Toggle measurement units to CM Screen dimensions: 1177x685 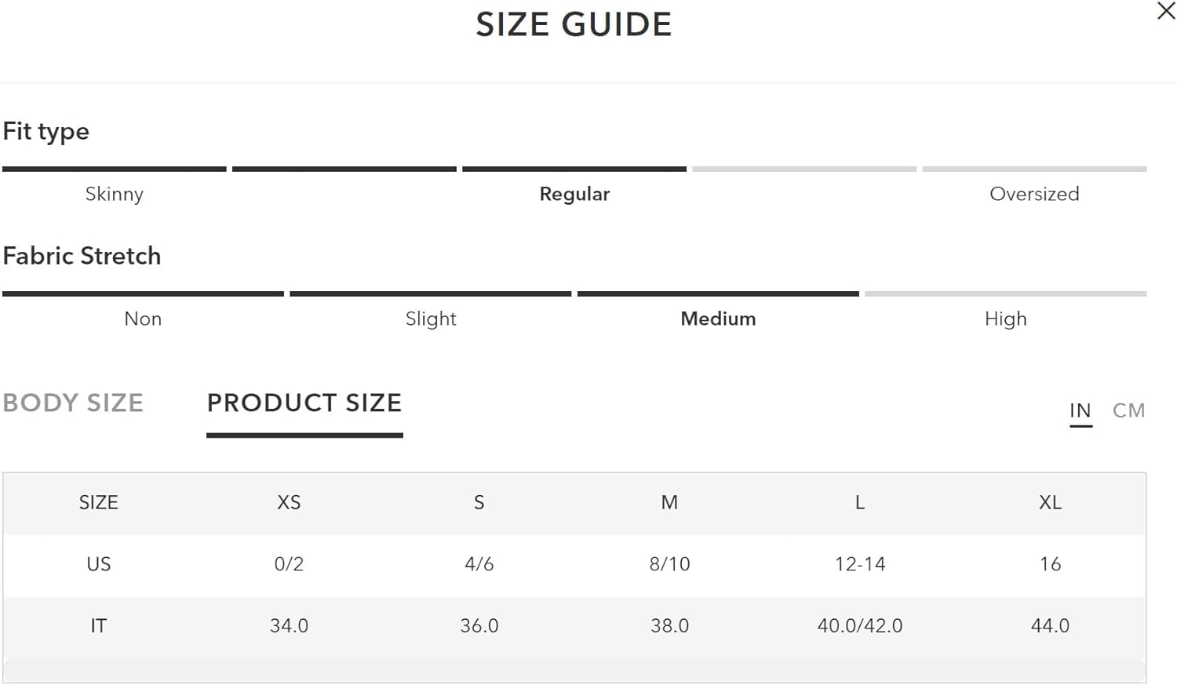coord(1128,410)
